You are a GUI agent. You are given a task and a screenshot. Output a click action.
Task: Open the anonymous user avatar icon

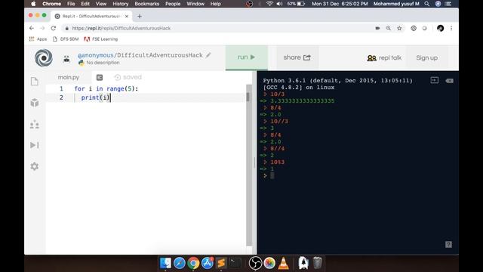(66, 59)
